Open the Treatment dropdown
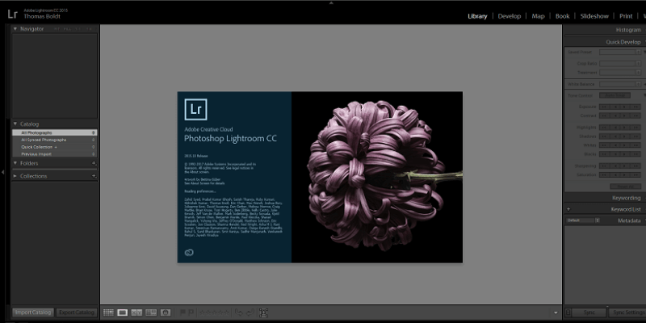Image resolution: width=646 pixels, height=323 pixels. pyautogui.click(x=620, y=73)
